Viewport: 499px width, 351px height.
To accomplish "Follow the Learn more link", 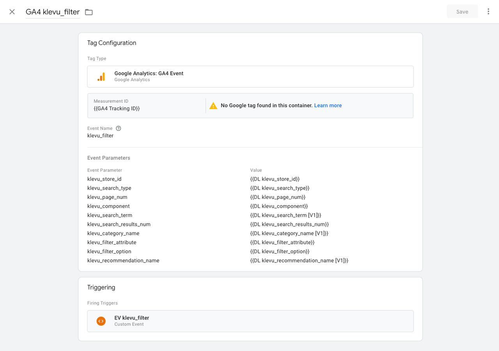I will coord(328,105).
